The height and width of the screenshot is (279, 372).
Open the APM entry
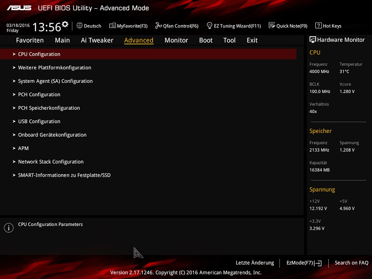coord(23,148)
